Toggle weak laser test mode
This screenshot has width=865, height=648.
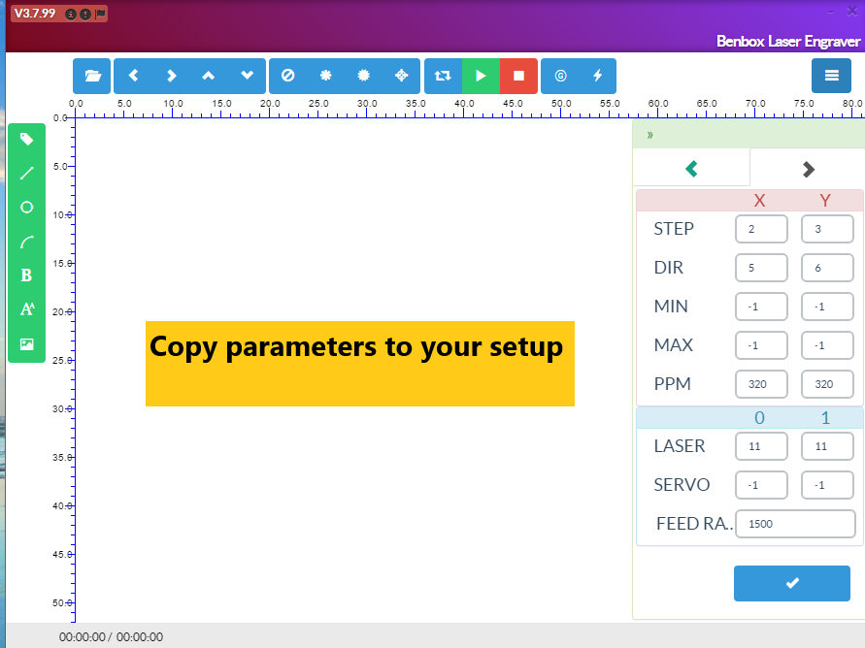point(325,75)
